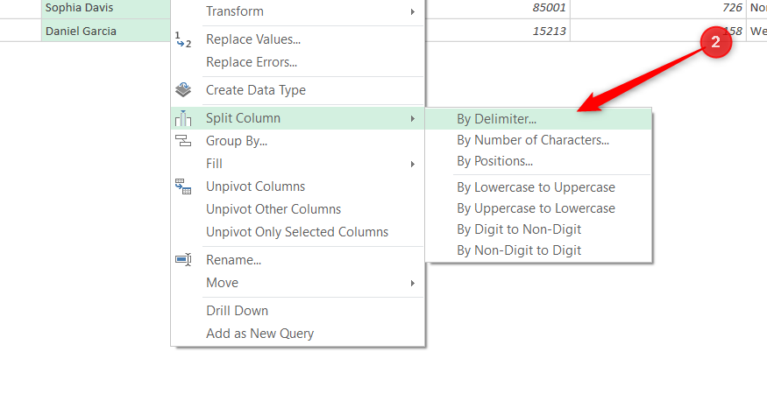Select Create Data Type menu entry
Screen dimensions: 767x394
click(x=297, y=90)
